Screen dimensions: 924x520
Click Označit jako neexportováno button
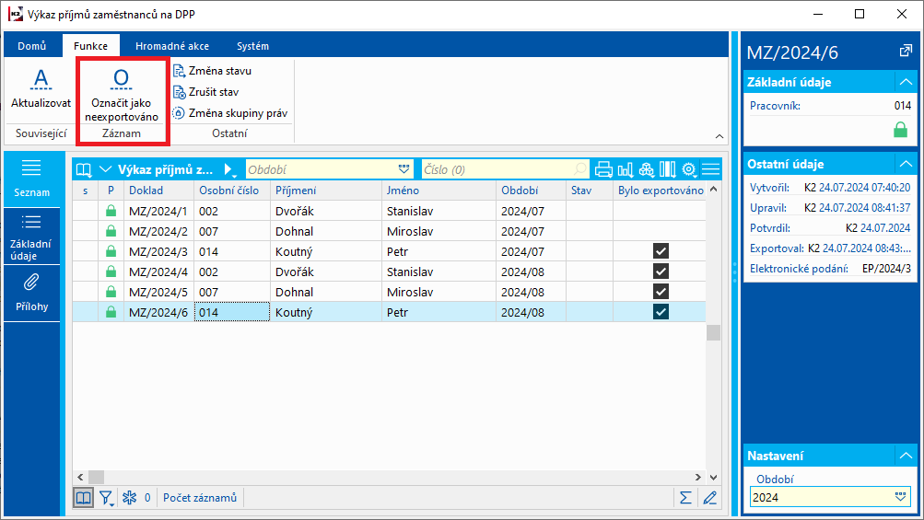(x=122, y=96)
